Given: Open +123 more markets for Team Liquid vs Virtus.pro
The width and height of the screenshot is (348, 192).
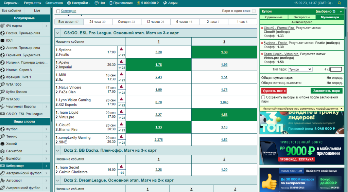Looking at the screenshot, I should [122, 118].
